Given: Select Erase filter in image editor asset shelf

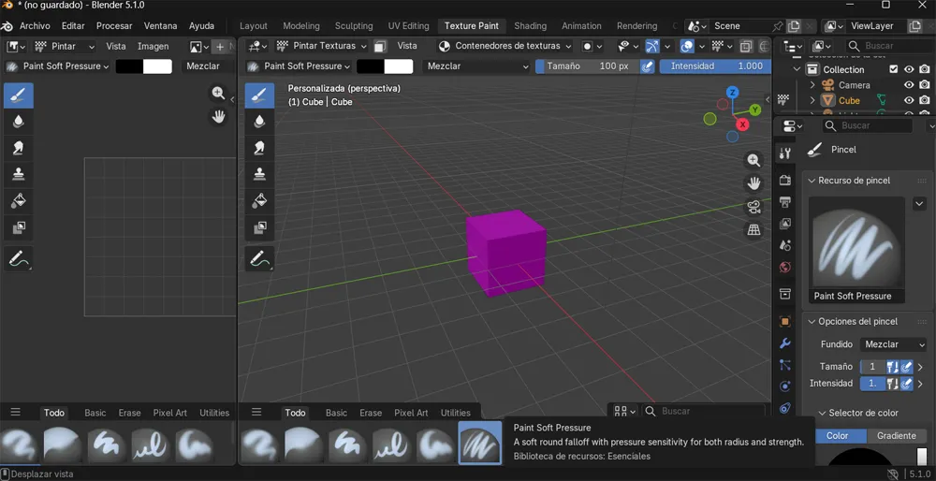Looking at the screenshot, I should [x=129, y=413].
